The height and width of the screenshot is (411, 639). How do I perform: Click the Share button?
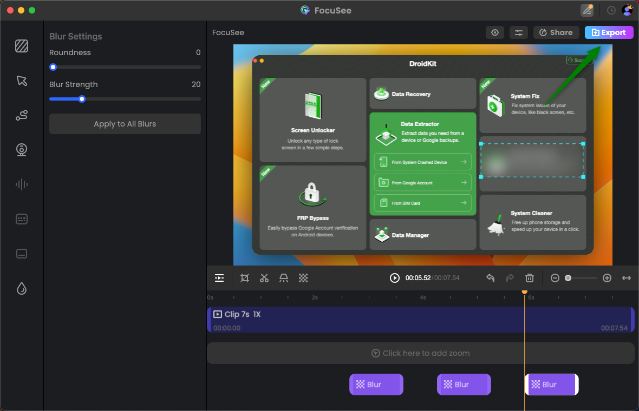556,32
